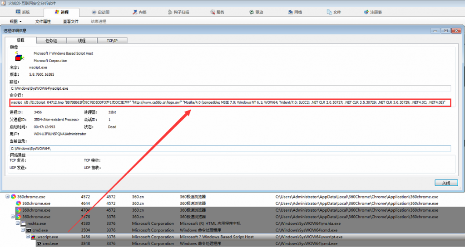The height and width of the screenshot is (247, 465).
Task: Open the 驱动 (Drivers) icon
Action: [252, 12]
